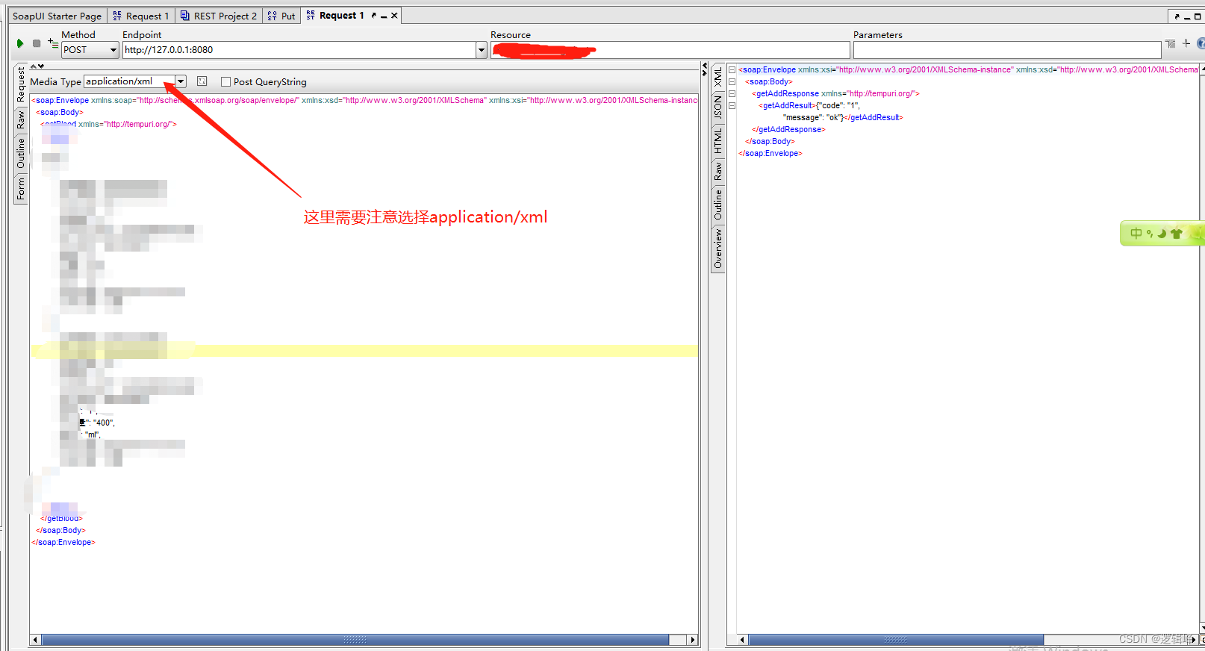Screen dimensions: 1205x651
Task: Click the moon icon on the input method bar
Action: (x=1162, y=234)
